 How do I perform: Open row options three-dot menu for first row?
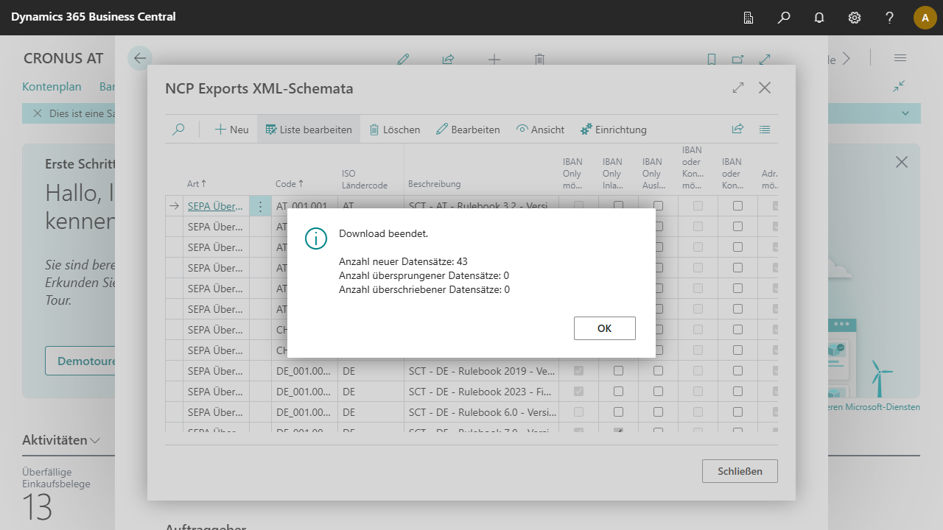pyautogui.click(x=260, y=207)
